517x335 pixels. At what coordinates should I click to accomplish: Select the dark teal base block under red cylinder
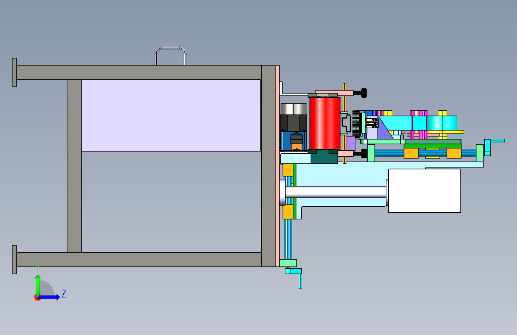click(324, 157)
